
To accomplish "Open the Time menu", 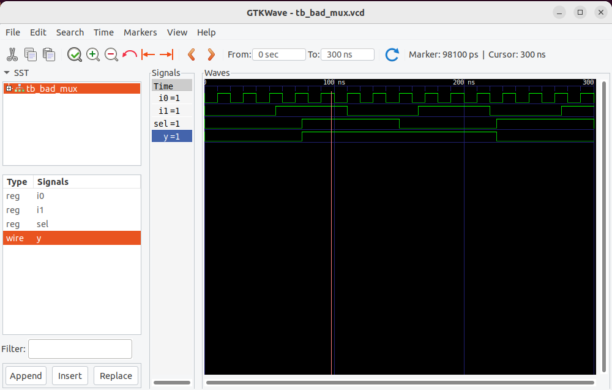I will 103,32.
